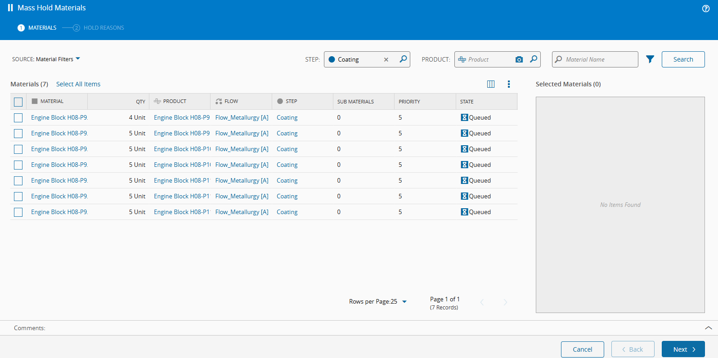Switch to the Hold Reasons step tab
Image resolution: width=718 pixels, height=358 pixels.
click(99, 28)
